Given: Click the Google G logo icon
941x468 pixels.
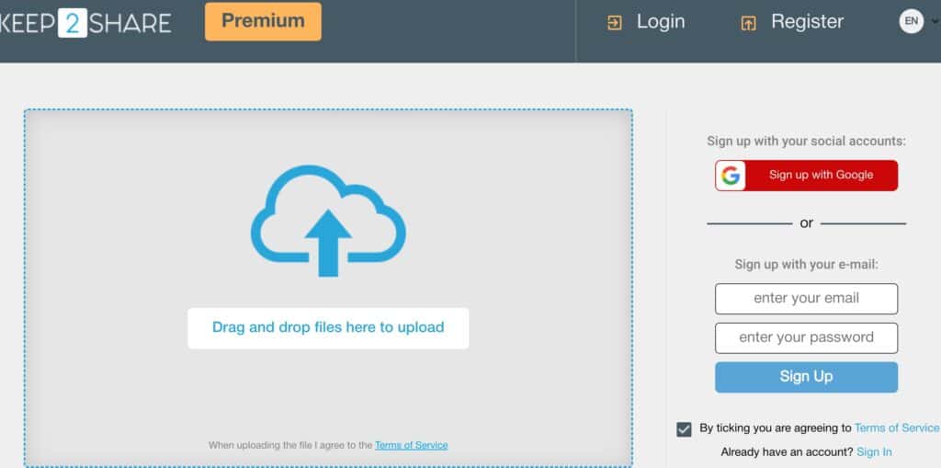Looking at the screenshot, I should pos(731,176).
